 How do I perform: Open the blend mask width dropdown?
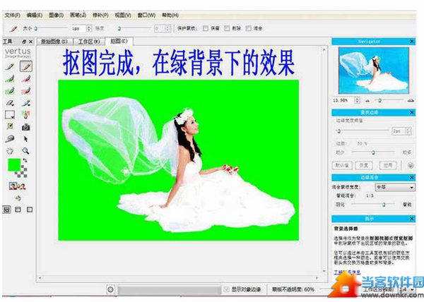[x=395, y=187]
